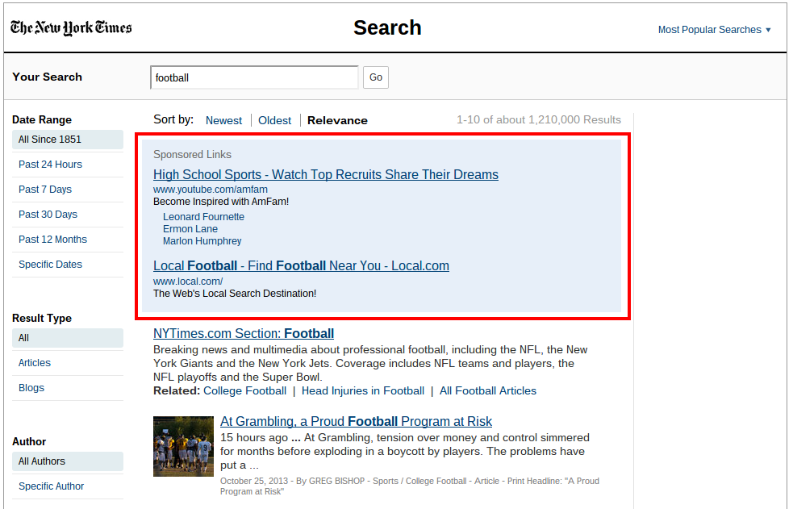Viewport: 793px width, 509px height.
Task: Click The Web's Local Search Destination! text
Action: tap(235, 294)
